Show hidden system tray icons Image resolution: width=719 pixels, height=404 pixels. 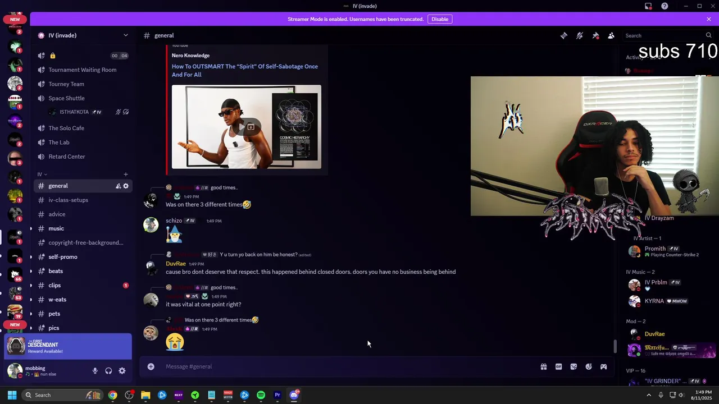click(649, 395)
